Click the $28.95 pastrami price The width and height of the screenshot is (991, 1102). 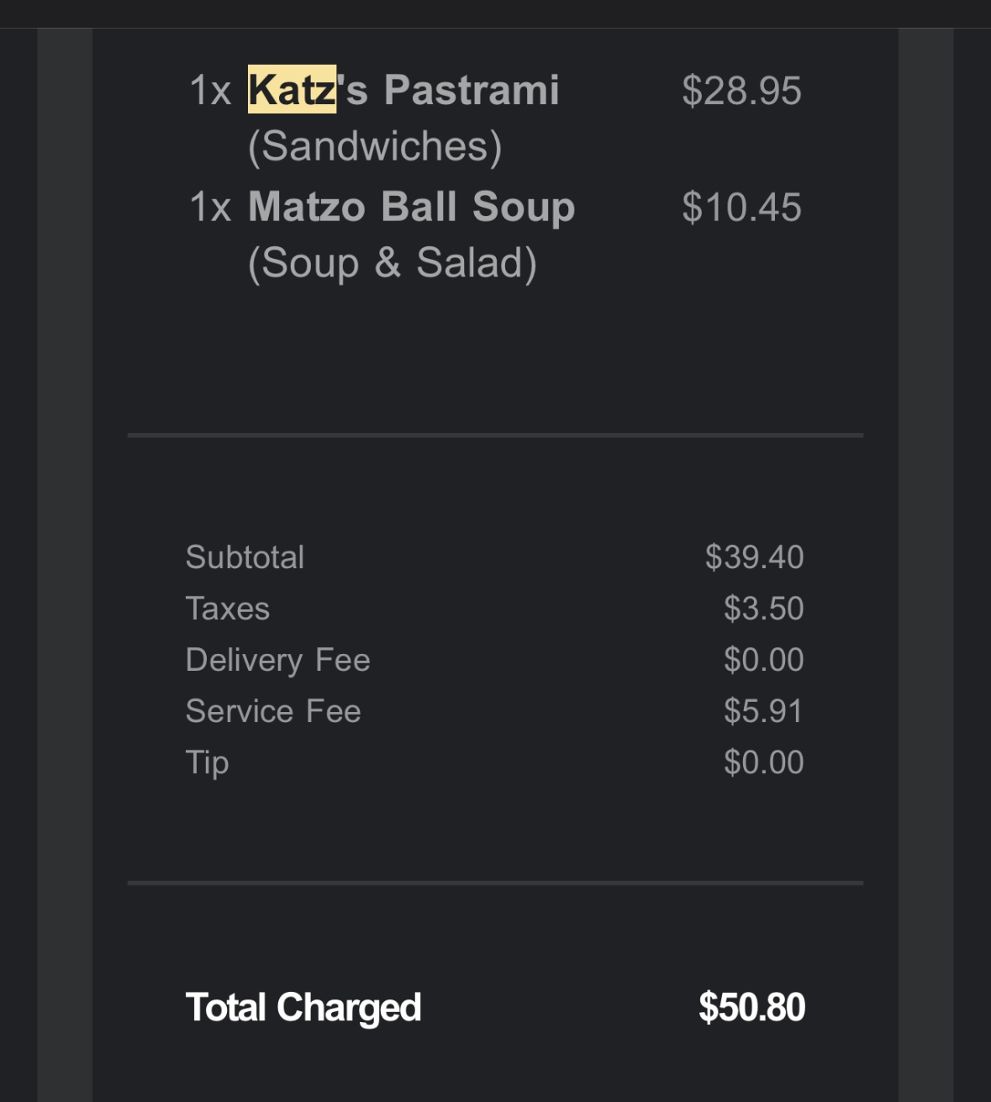(741, 91)
